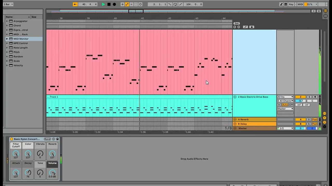Viewport: 332px width, 186px height.
Task: Click the Rand button on the device
Action: point(47,139)
